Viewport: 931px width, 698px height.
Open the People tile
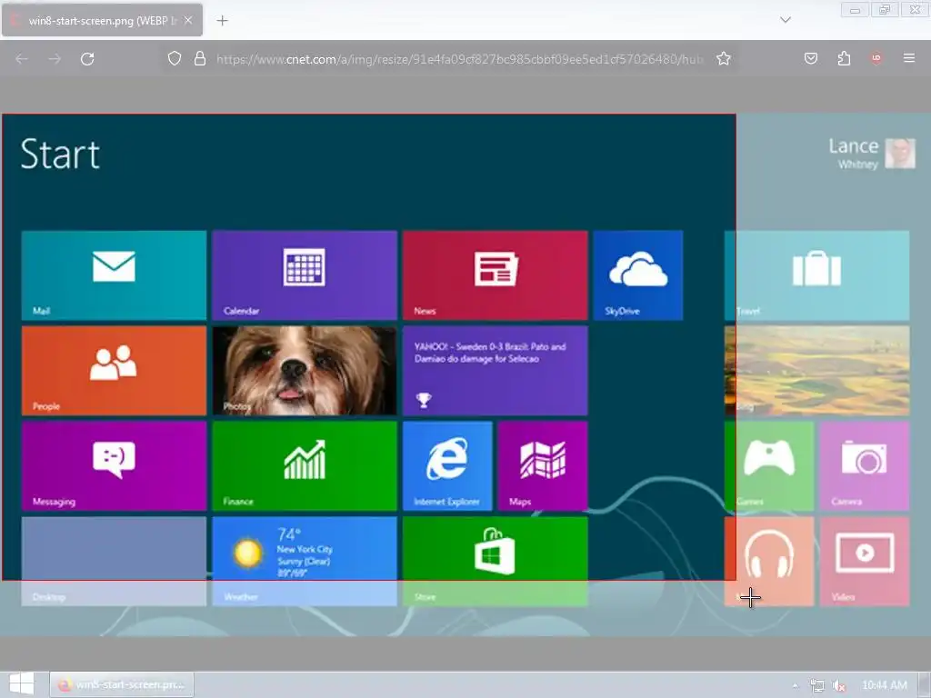coord(114,371)
